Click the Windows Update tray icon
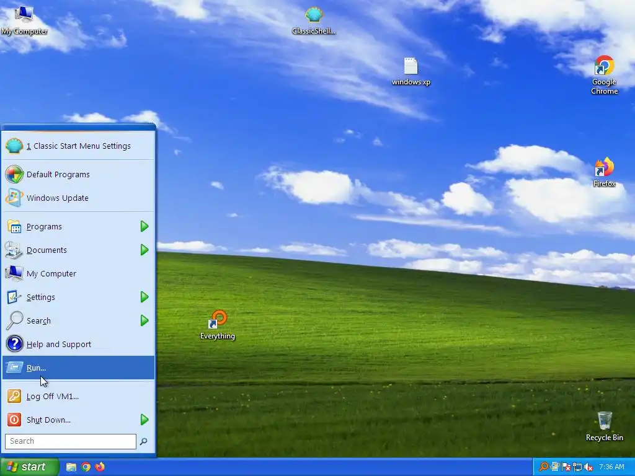635x476 pixels. tap(555, 467)
